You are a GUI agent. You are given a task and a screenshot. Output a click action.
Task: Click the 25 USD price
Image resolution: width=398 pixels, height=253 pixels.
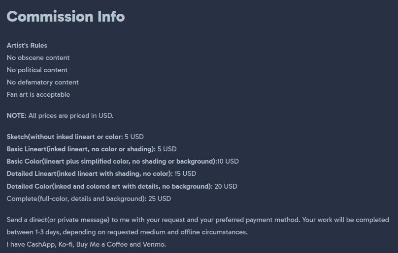(160, 198)
